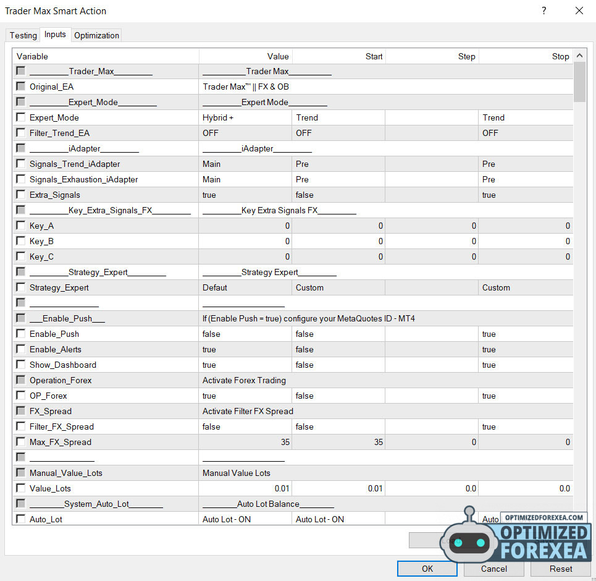Click the Start column header
Image resolution: width=596 pixels, height=581 pixels.
338,56
